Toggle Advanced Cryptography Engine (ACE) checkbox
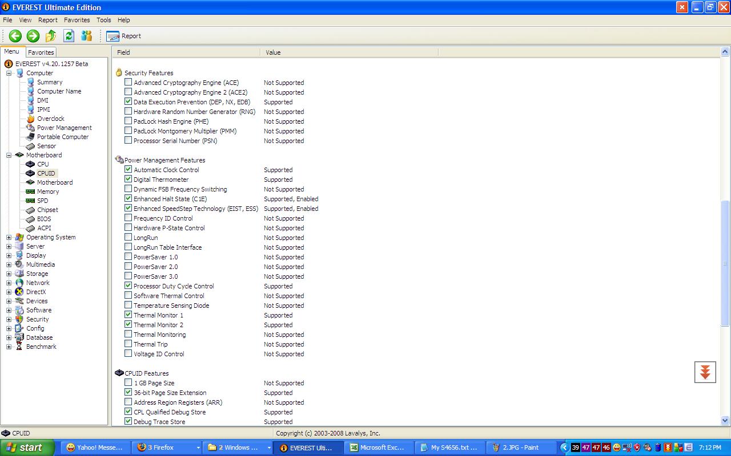Viewport: 731px width, 456px height. pos(128,82)
